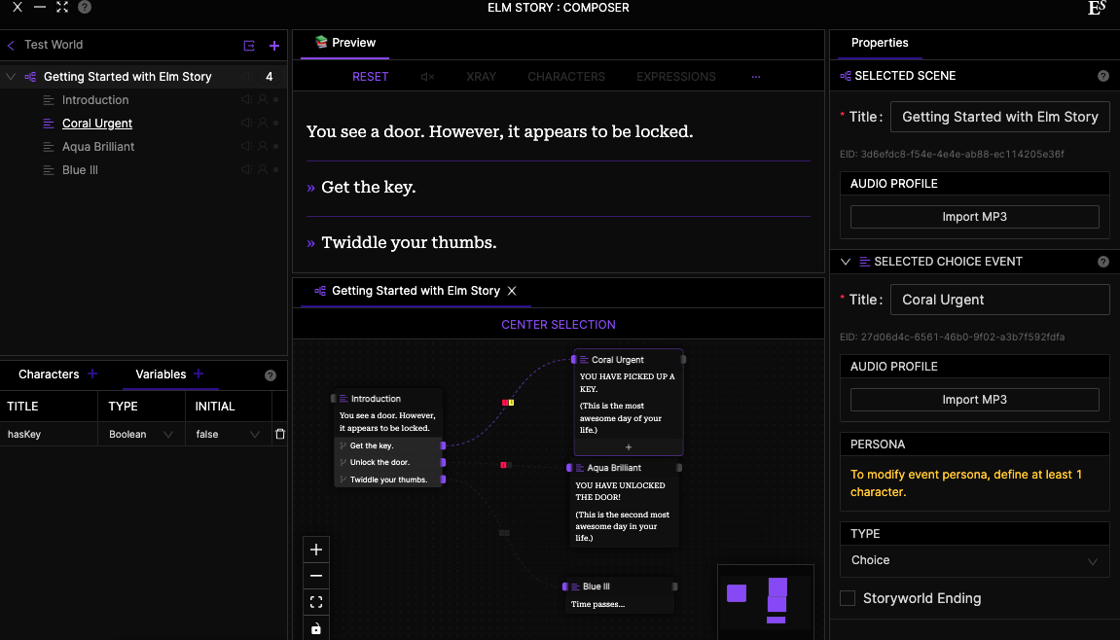
Task: Zoom in on the scene canvas
Action: pyautogui.click(x=316, y=550)
